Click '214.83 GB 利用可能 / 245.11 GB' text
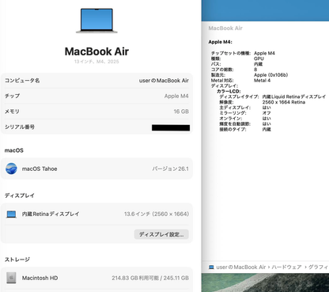329x292 pixels. tap(150, 278)
